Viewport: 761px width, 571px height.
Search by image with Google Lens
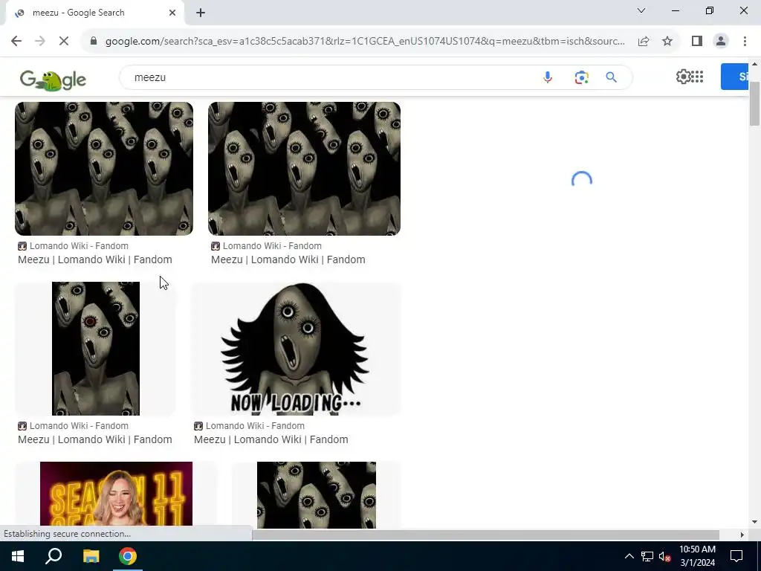(x=581, y=77)
